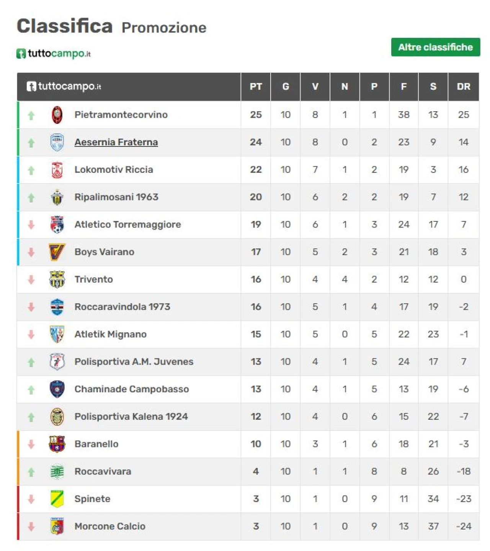Click the Morcone Calcio team logo

click(x=57, y=527)
